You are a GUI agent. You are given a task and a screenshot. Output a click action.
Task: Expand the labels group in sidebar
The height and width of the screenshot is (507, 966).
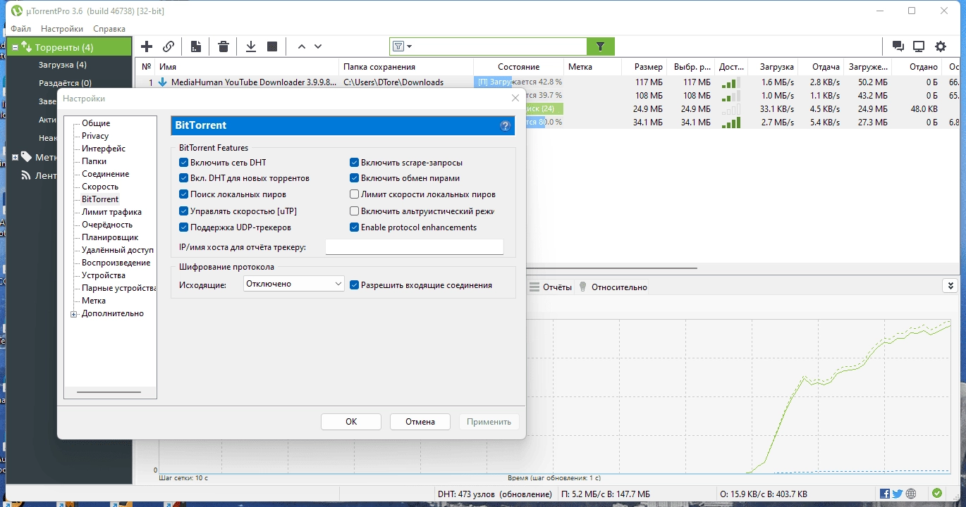click(16, 157)
